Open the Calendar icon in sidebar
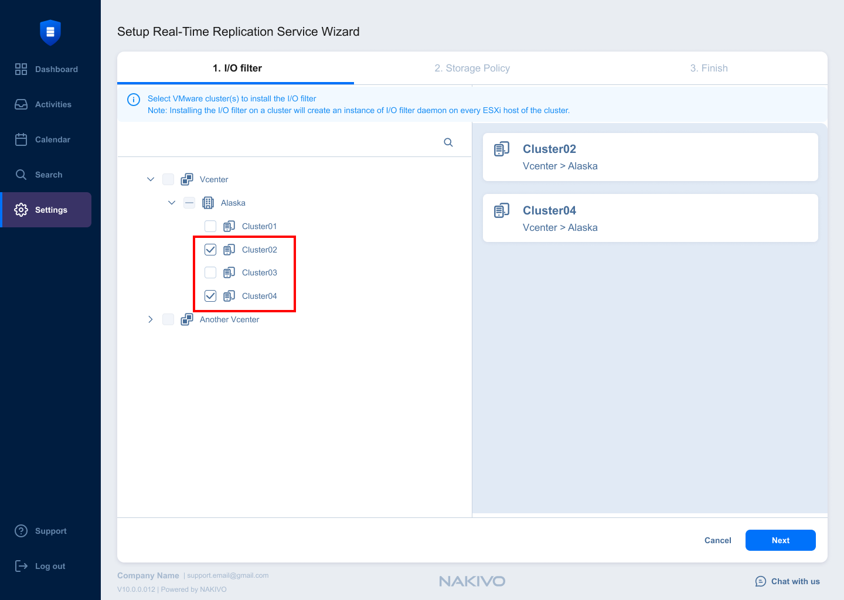 click(21, 139)
